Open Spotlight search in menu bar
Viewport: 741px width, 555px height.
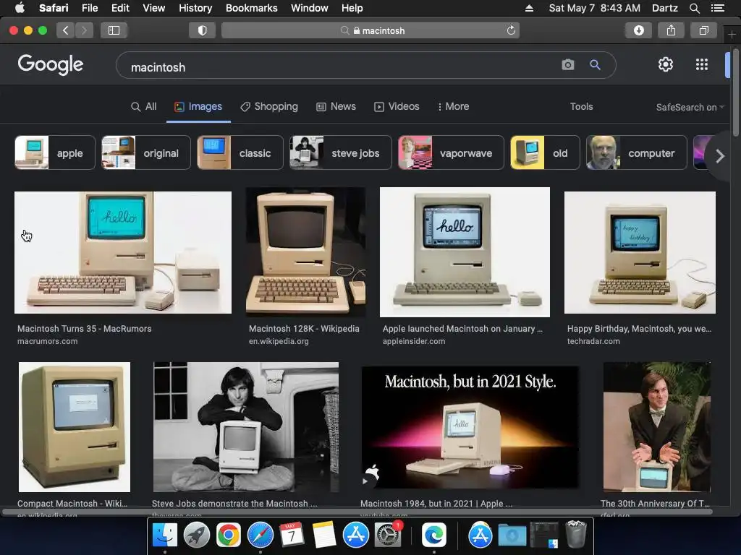pos(694,8)
